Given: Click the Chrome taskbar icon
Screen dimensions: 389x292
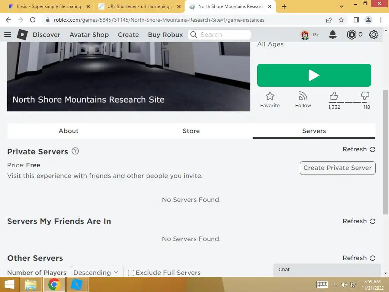Looking at the screenshot, I should click(x=54, y=284).
